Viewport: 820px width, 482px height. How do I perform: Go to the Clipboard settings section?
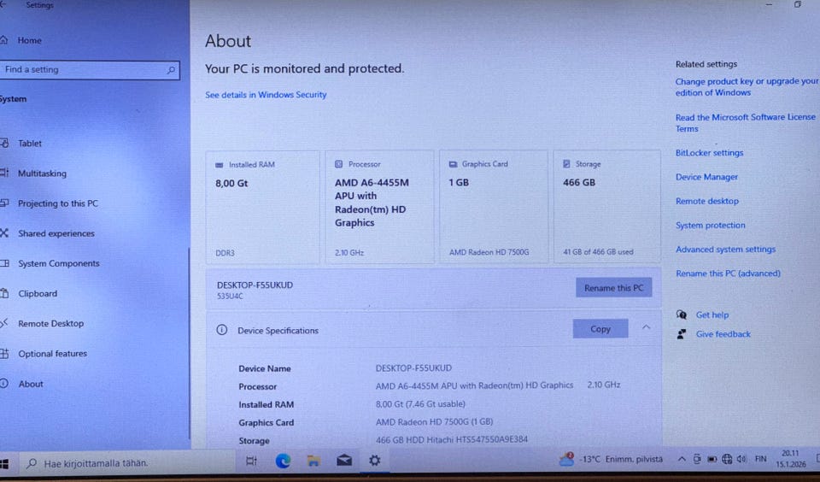point(38,294)
